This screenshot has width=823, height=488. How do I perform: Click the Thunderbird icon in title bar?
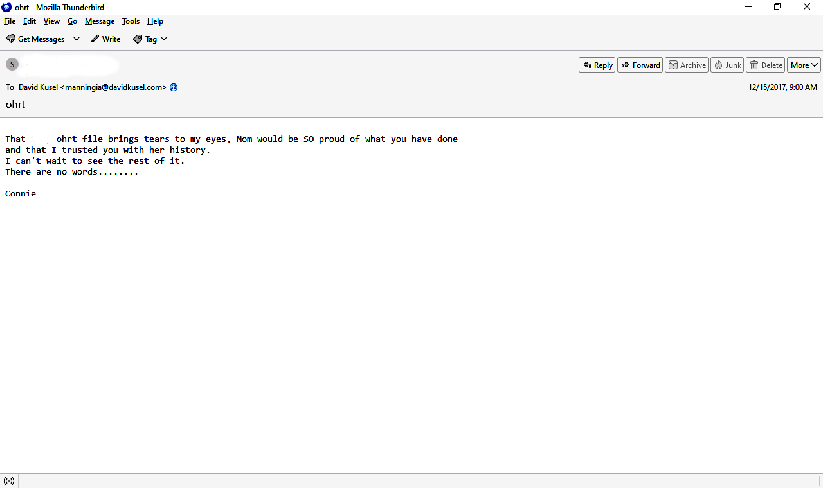[x=7, y=7]
